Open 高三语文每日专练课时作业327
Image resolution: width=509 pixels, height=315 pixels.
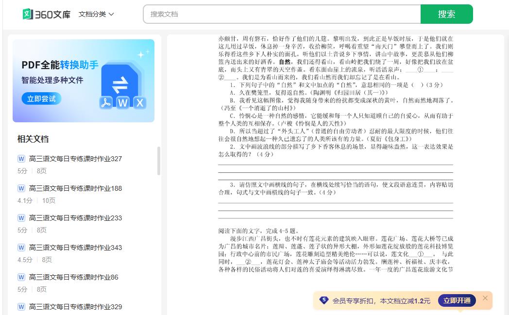[x=75, y=159]
